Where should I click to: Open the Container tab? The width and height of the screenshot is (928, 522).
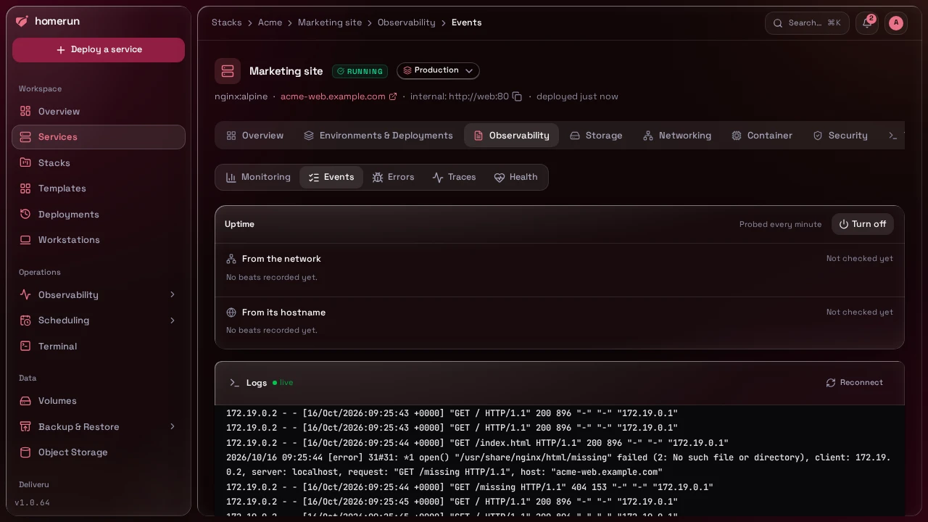click(761, 136)
